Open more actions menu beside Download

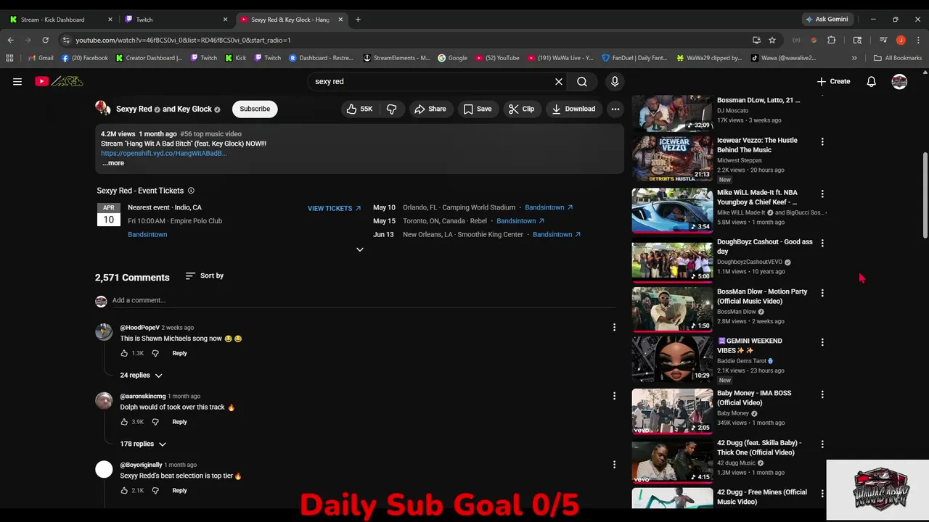pyautogui.click(x=615, y=109)
